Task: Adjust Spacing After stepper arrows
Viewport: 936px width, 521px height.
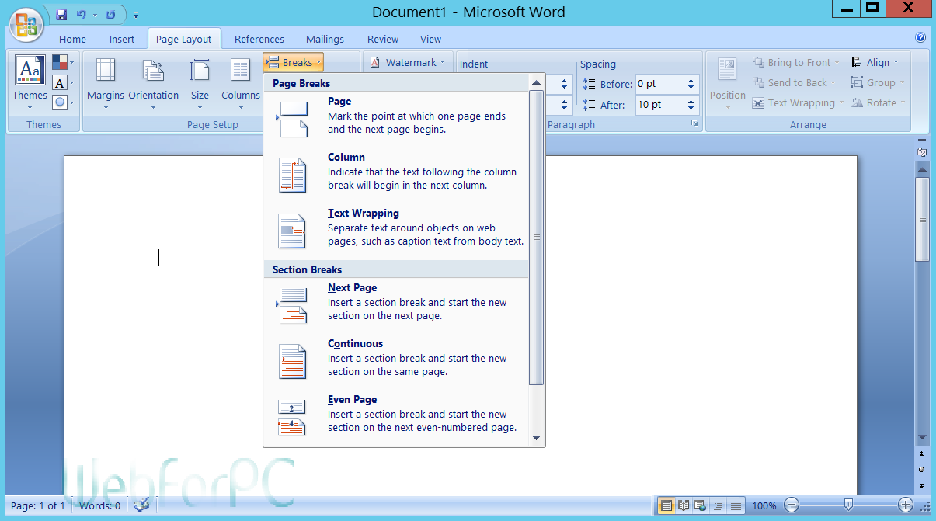Action: tap(691, 105)
